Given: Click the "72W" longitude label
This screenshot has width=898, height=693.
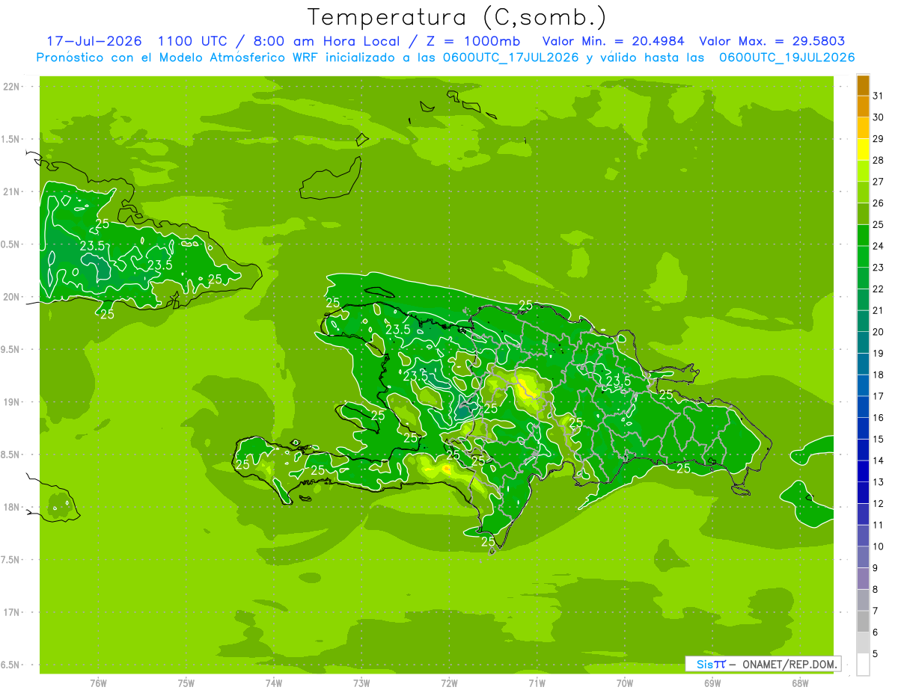Looking at the screenshot, I should pyautogui.click(x=449, y=683).
